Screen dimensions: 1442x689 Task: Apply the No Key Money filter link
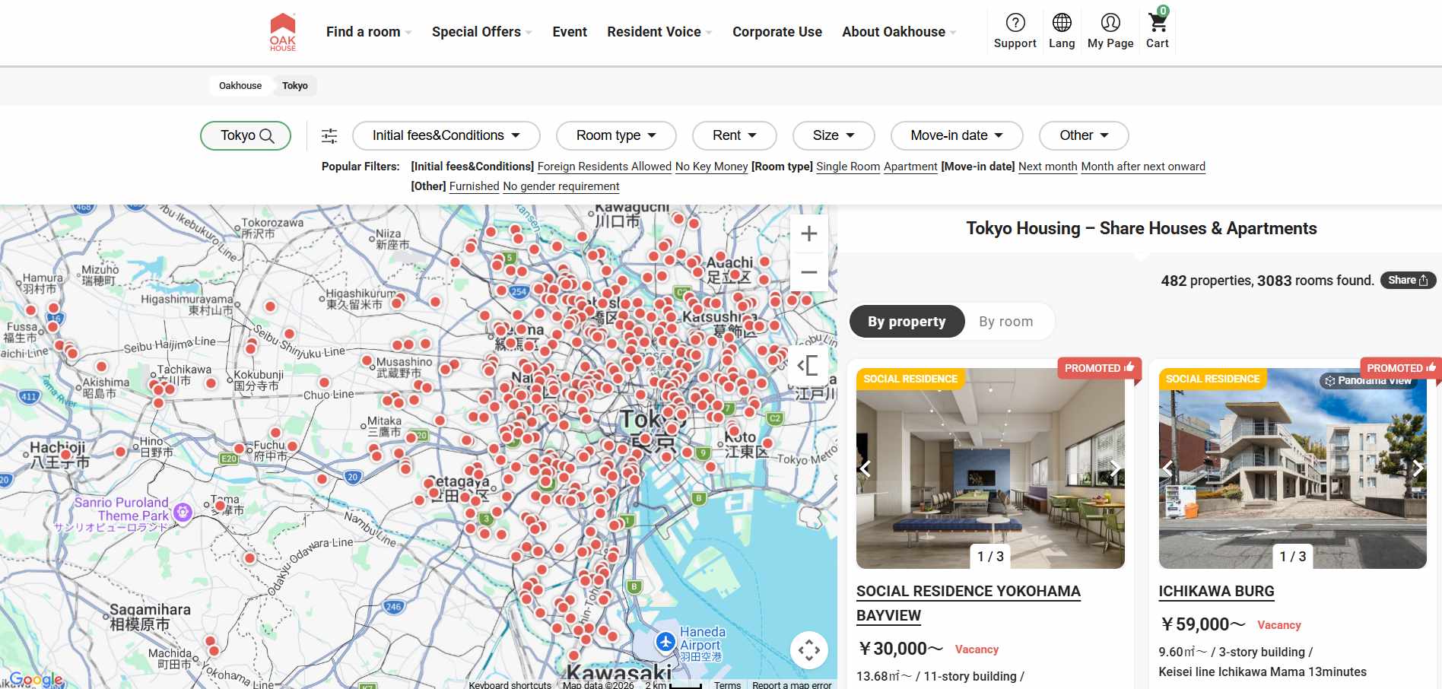pyautogui.click(x=711, y=167)
